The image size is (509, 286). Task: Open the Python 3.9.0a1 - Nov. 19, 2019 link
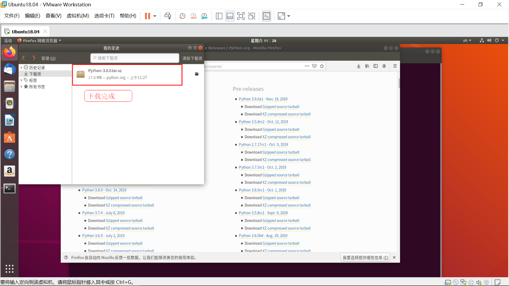[263, 99]
